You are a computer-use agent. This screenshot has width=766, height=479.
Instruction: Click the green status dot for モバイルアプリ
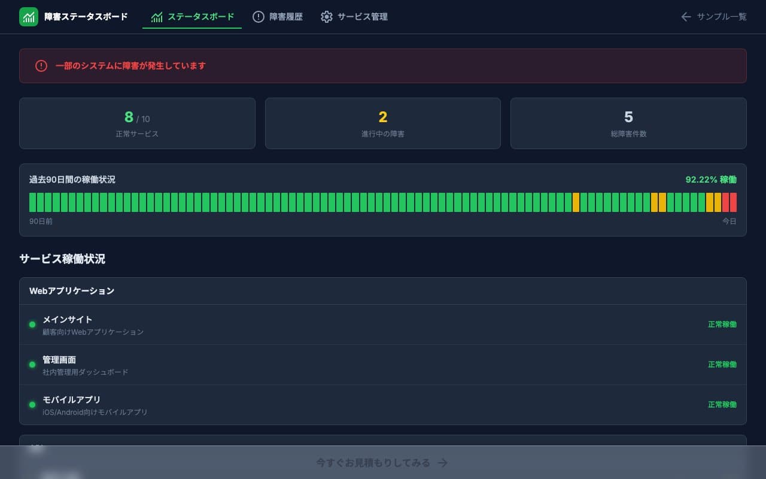(32, 405)
